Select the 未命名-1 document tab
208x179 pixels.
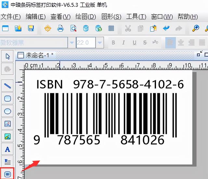click(35, 55)
